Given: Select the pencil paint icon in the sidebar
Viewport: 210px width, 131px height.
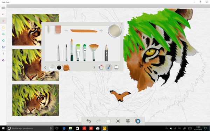Looking at the screenshot, I should pyautogui.click(x=3, y=21).
